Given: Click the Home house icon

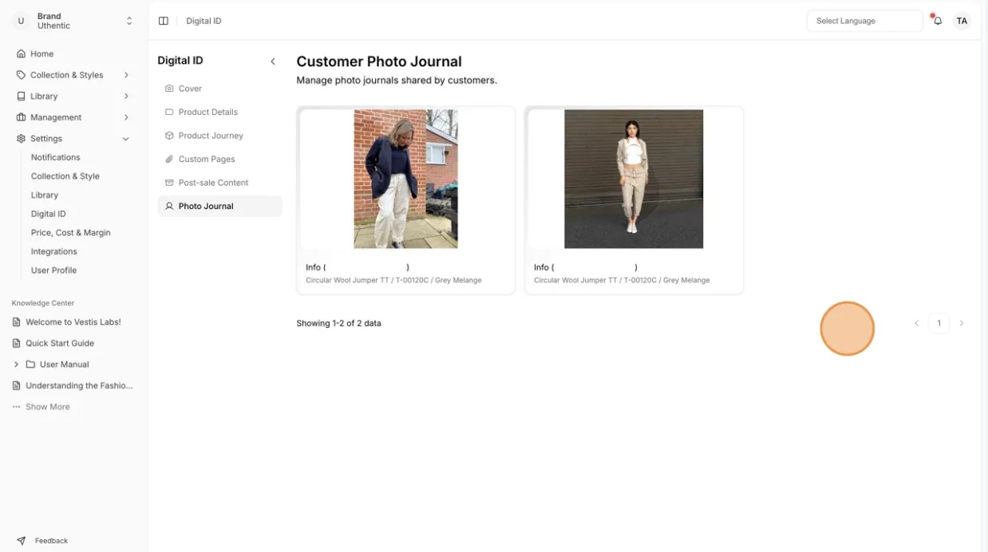Looking at the screenshot, I should (21, 54).
